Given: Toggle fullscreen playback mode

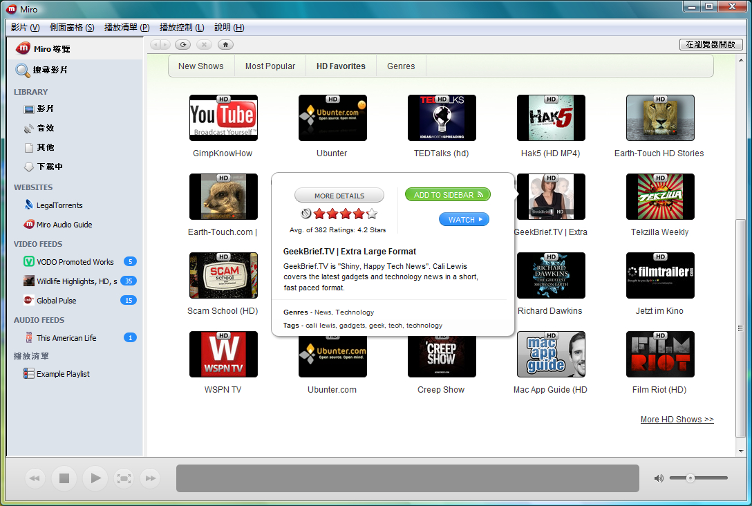Looking at the screenshot, I should (x=124, y=478).
